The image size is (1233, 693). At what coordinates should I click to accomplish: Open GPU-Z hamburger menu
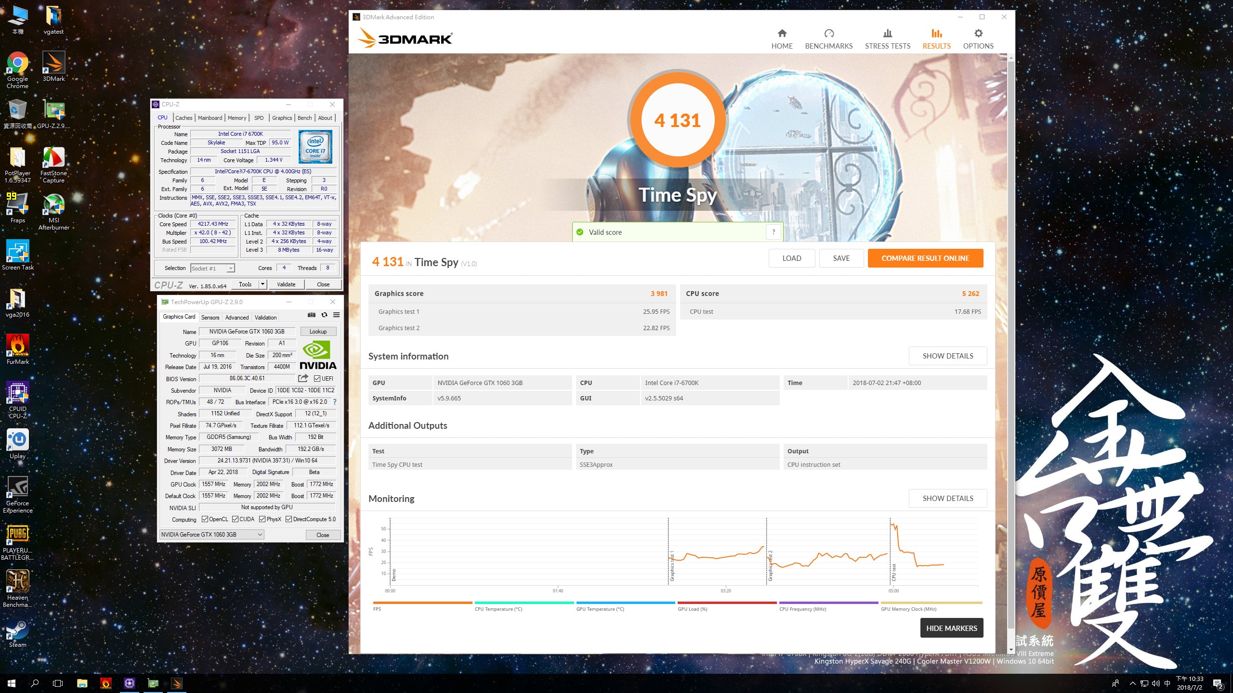point(336,315)
